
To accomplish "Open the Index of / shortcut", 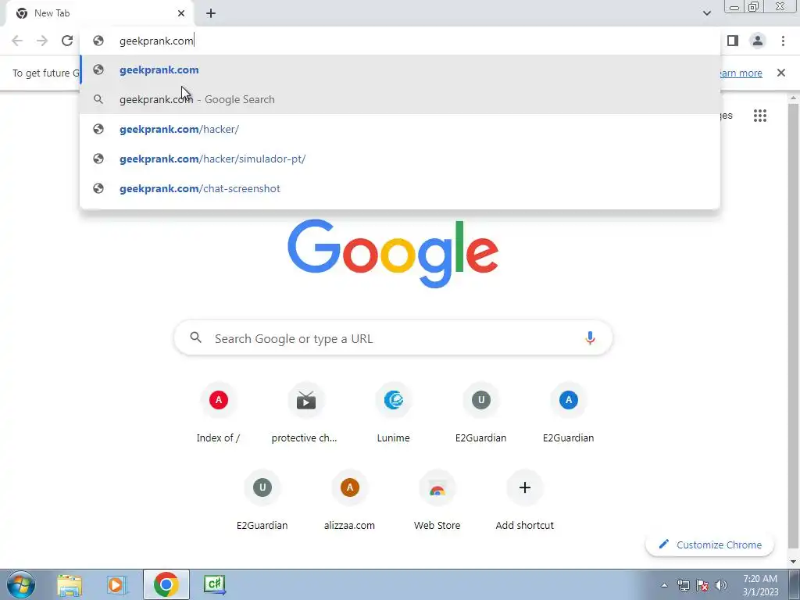I will 219,414.
